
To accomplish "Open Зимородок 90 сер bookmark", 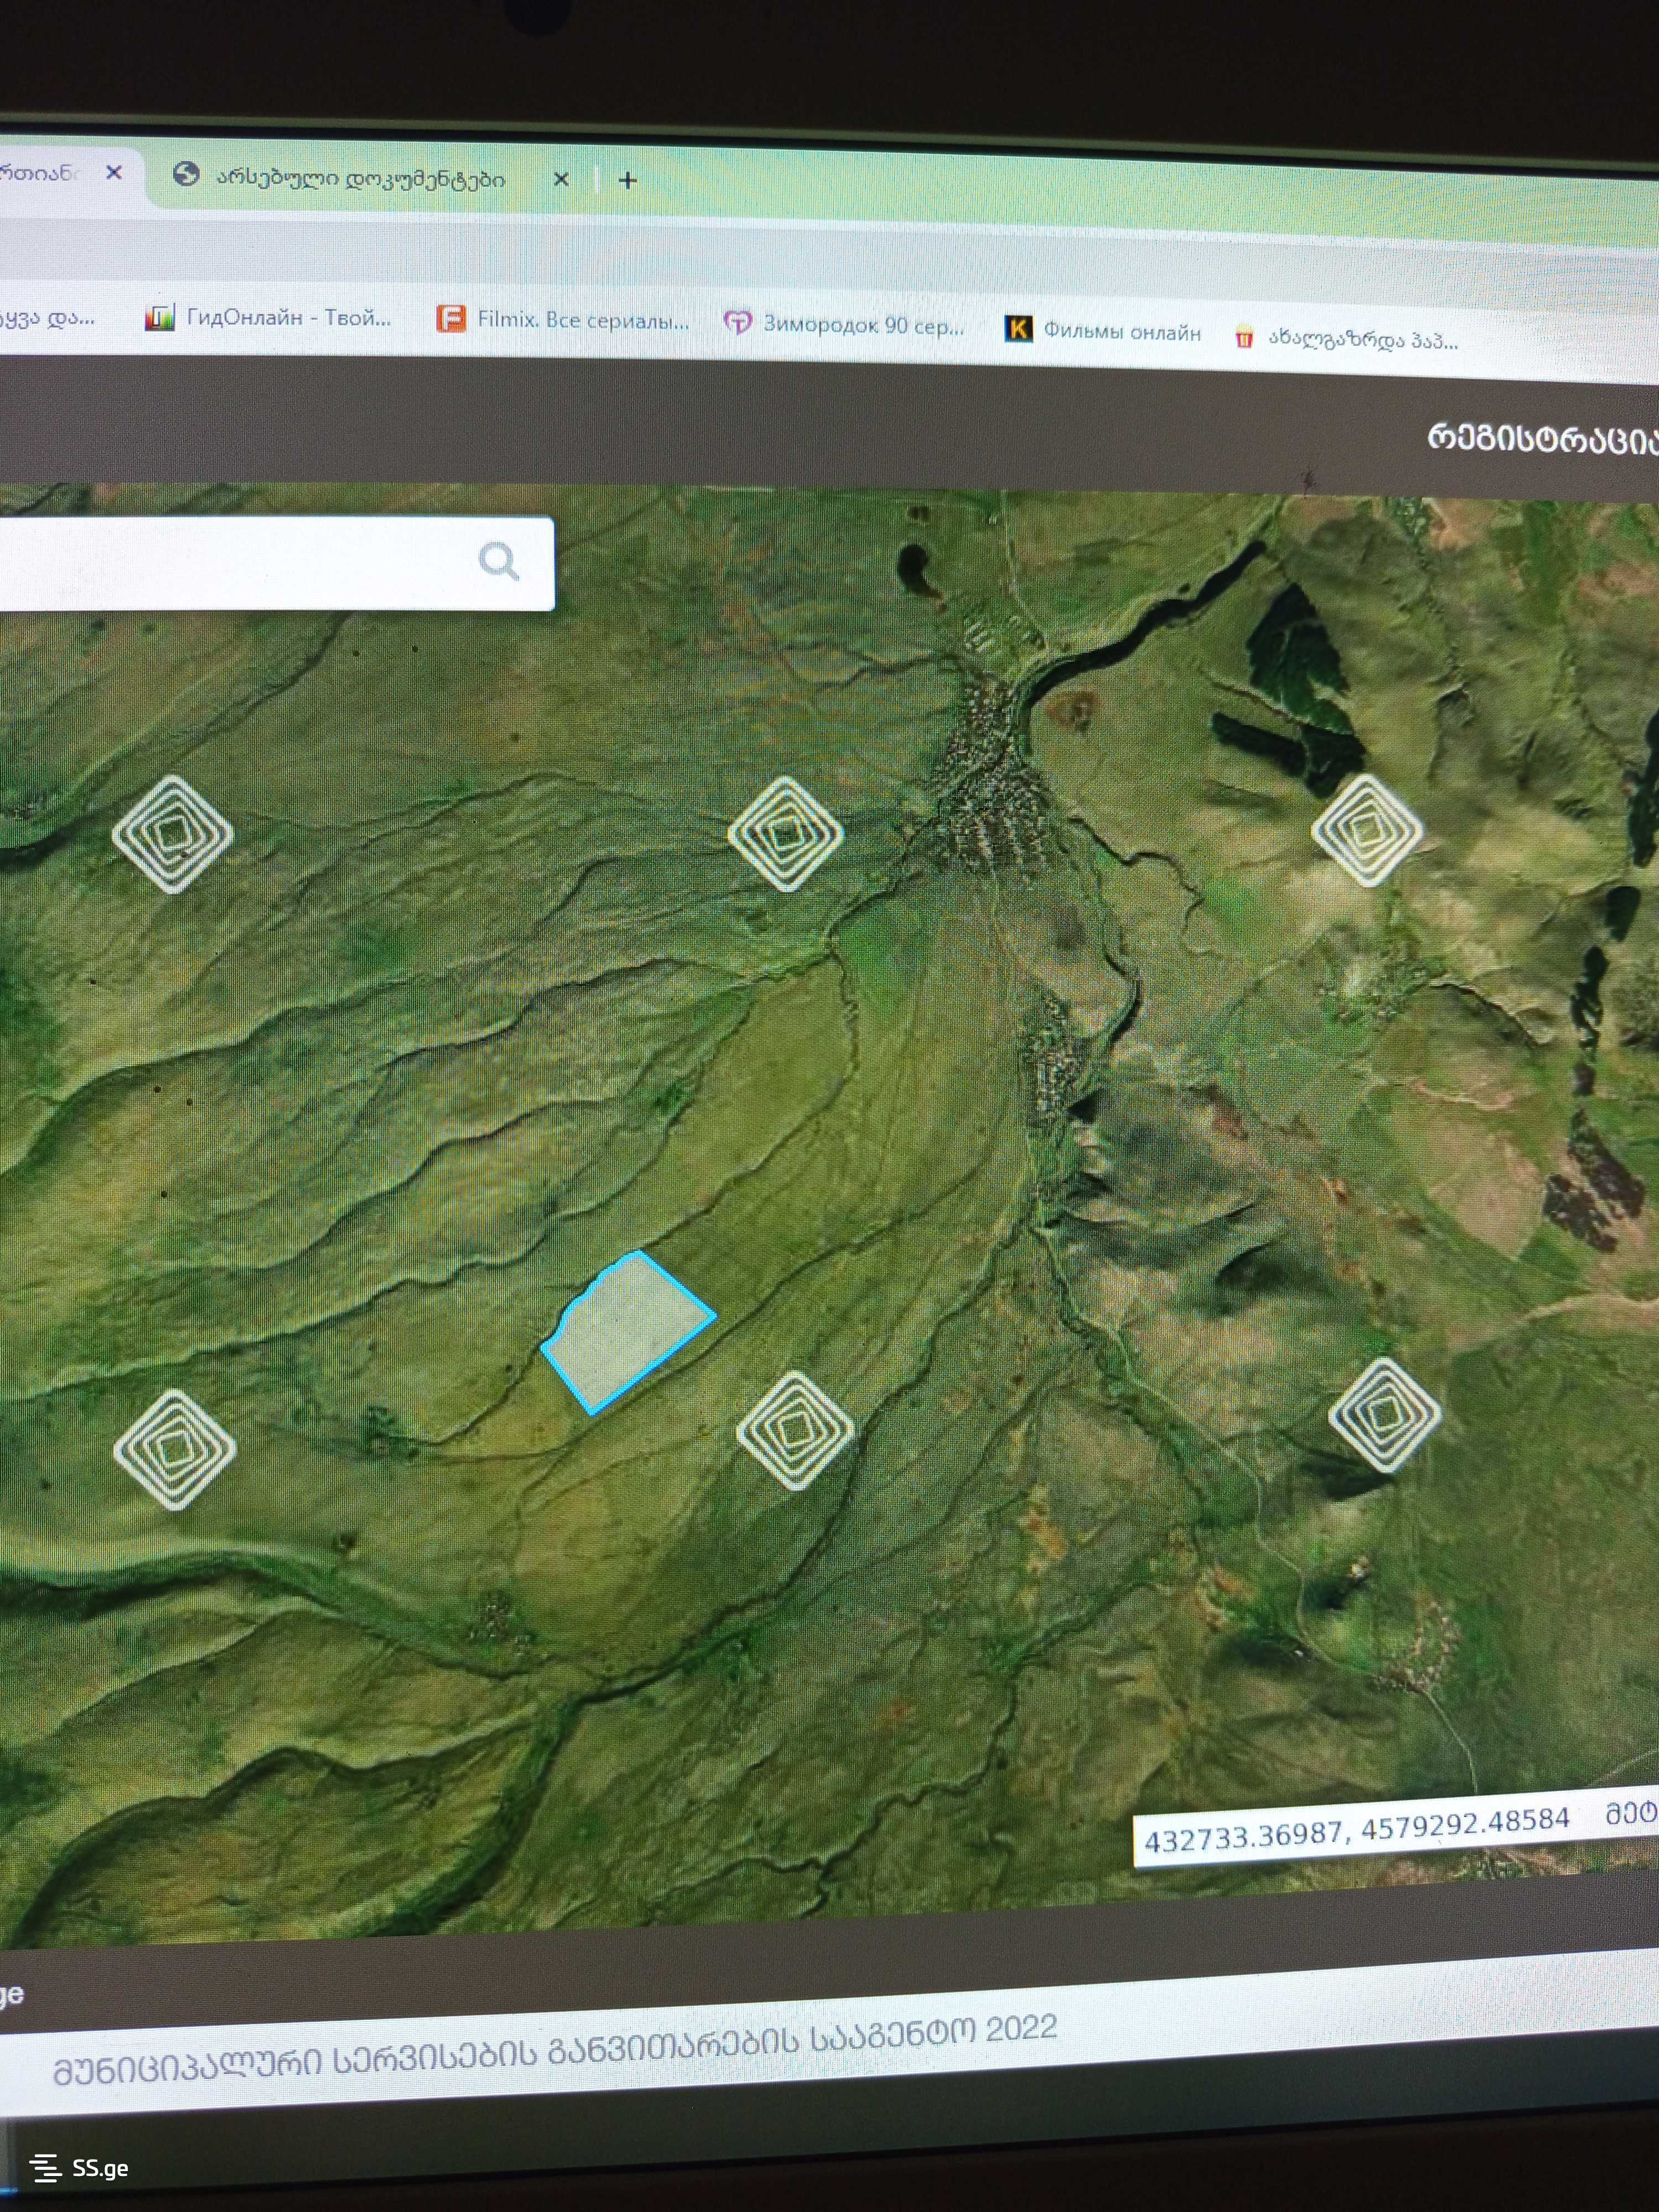I will pyautogui.click(x=845, y=325).
